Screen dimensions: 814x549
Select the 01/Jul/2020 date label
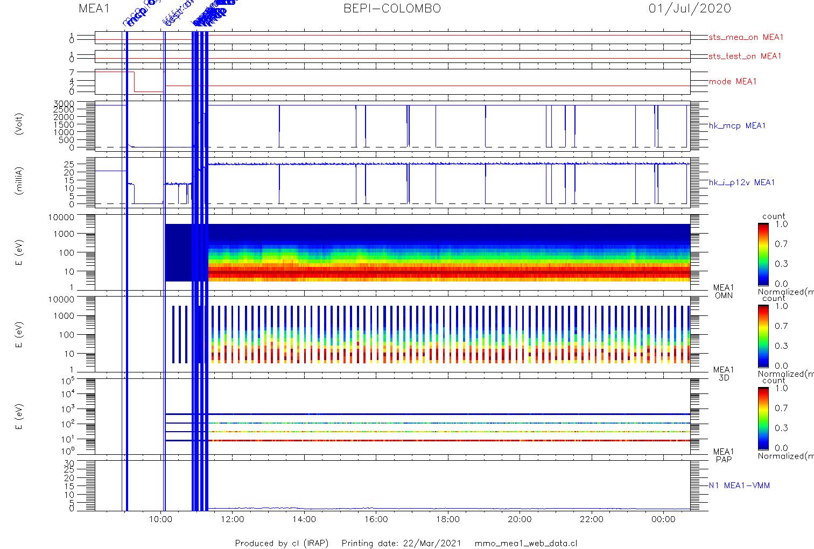tap(690, 9)
